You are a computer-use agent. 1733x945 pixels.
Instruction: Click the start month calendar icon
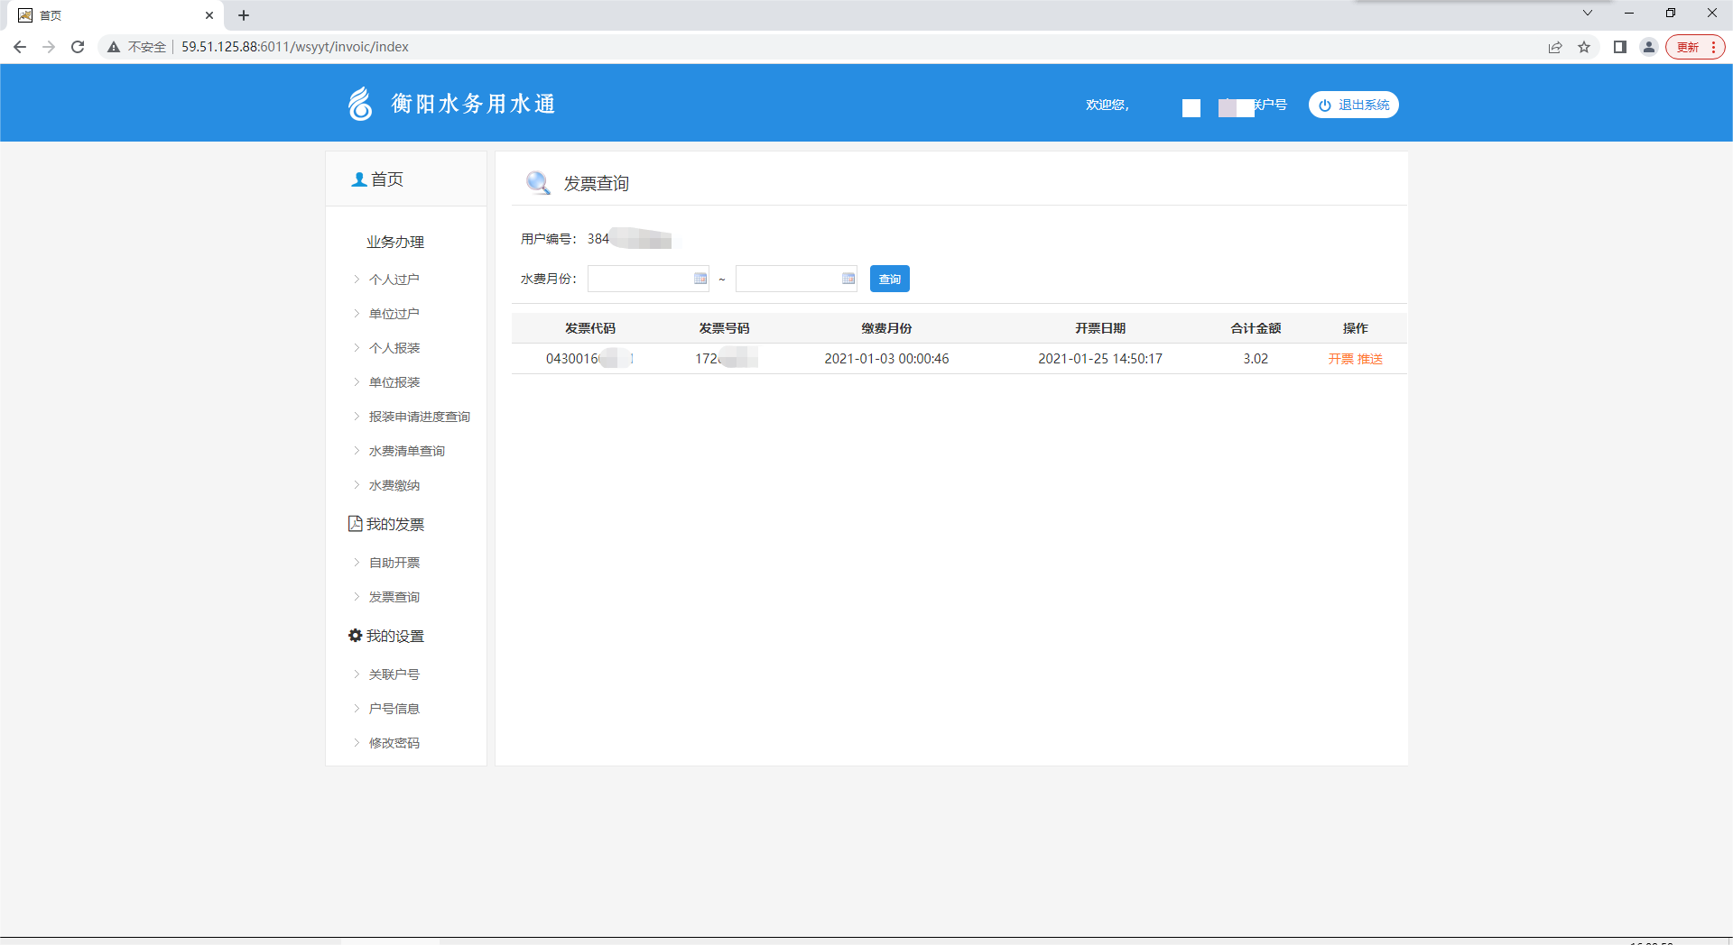point(700,279)
